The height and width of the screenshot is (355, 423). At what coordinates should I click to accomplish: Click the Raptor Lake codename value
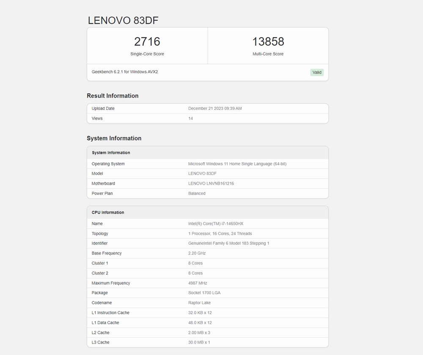pos(200,303)
